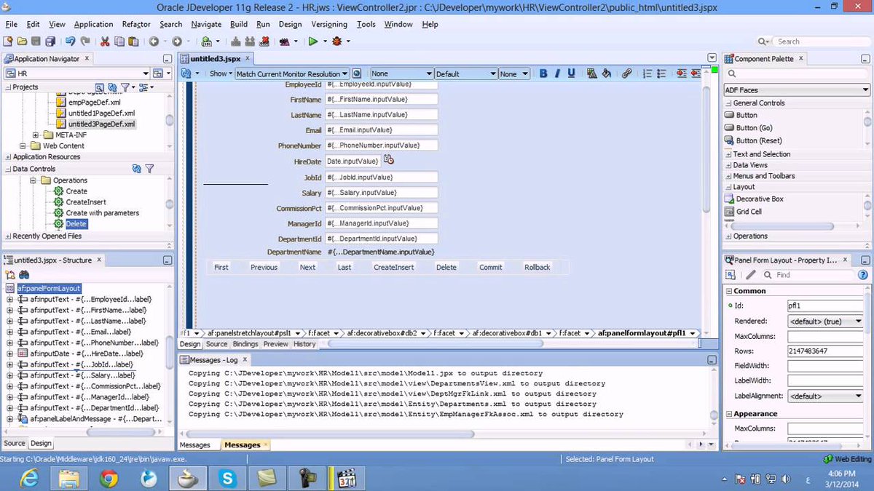This screenshot has height=491, width=874.
Task: Click the Open folder toolbar icon
Action: tap(23, 41)
